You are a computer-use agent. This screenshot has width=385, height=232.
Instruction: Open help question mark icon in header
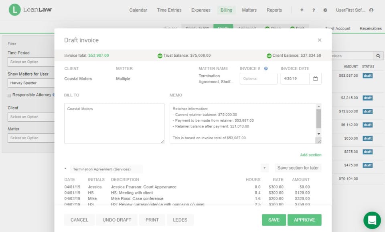[x=313, y=10]
